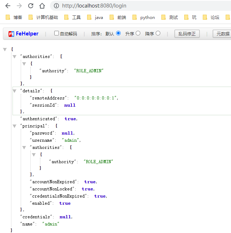Open the 前端 bookmark folder
The image size is (231, 233).
tap(118, 18)
